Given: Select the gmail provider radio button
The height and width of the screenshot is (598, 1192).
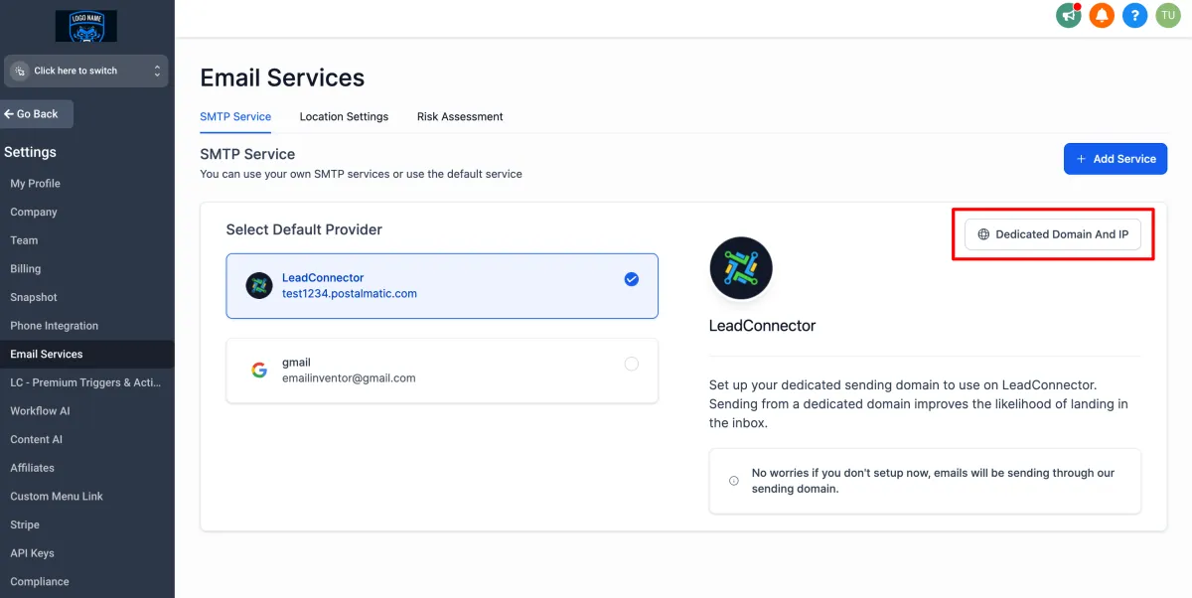Looking at the screenshot, I should [632, 365].
